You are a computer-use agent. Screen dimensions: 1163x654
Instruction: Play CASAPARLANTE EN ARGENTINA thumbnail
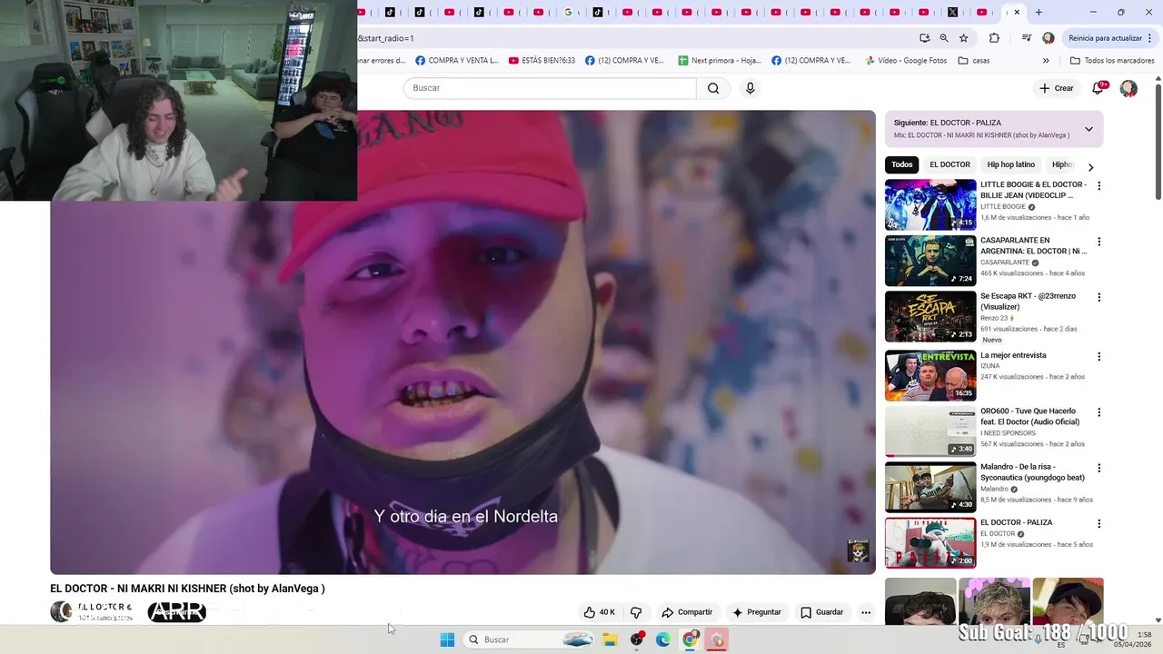930,261
